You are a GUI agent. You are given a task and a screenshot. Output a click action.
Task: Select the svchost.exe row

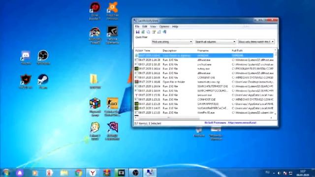coord(204,64)
